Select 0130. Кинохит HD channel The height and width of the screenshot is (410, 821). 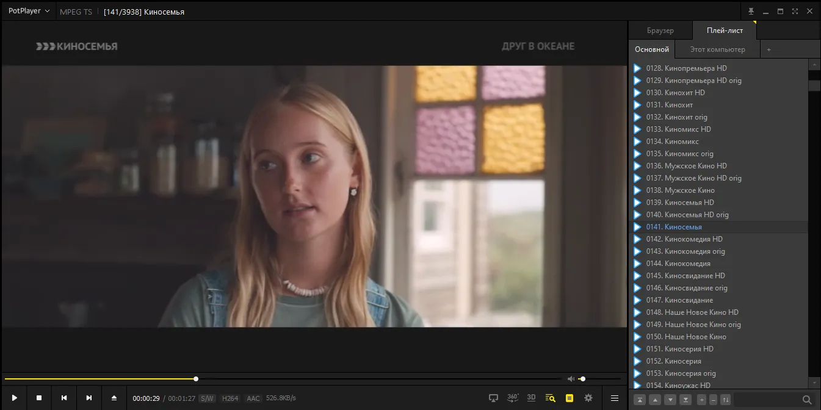click(718, 93)
